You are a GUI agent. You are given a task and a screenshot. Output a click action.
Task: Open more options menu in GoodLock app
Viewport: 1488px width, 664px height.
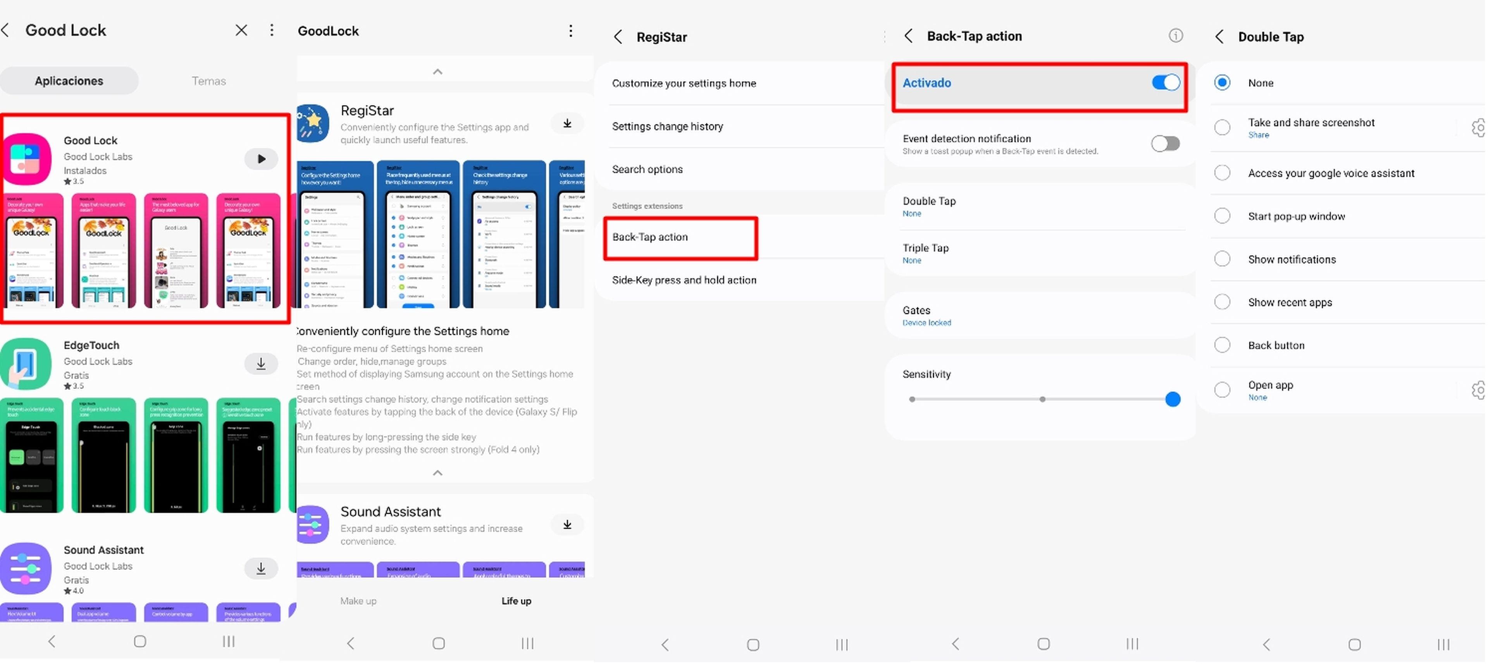coord(571,31)
